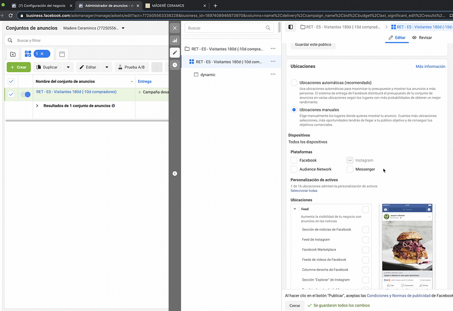Check the Audience Network checkbox
The width and height of the screenshot is (453, 311).
(x=294, y=169)
